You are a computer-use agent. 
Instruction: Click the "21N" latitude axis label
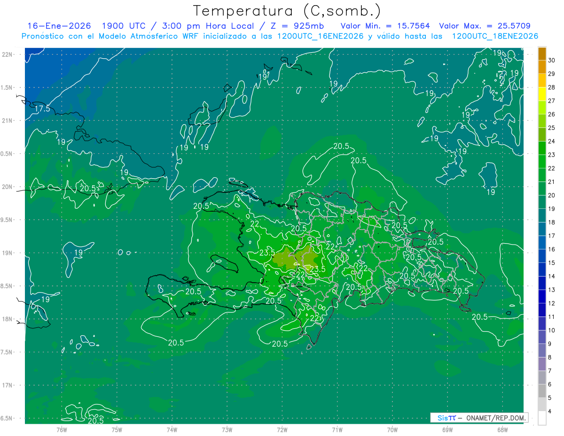(x=8, y=120)
